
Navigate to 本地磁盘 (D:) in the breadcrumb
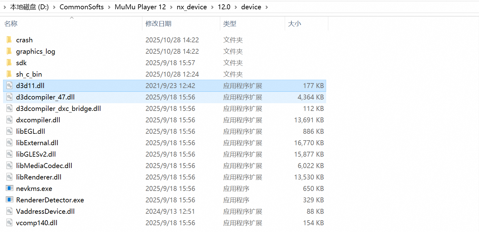(29, 7)
